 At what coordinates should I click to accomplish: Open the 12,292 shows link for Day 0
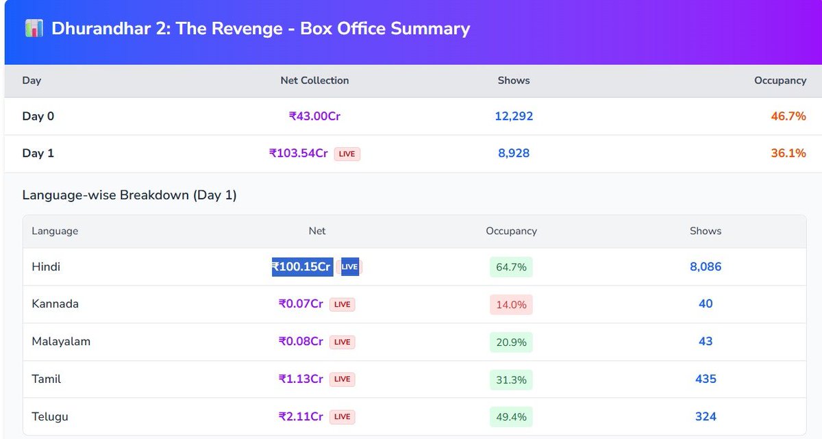tap(513, 116)
